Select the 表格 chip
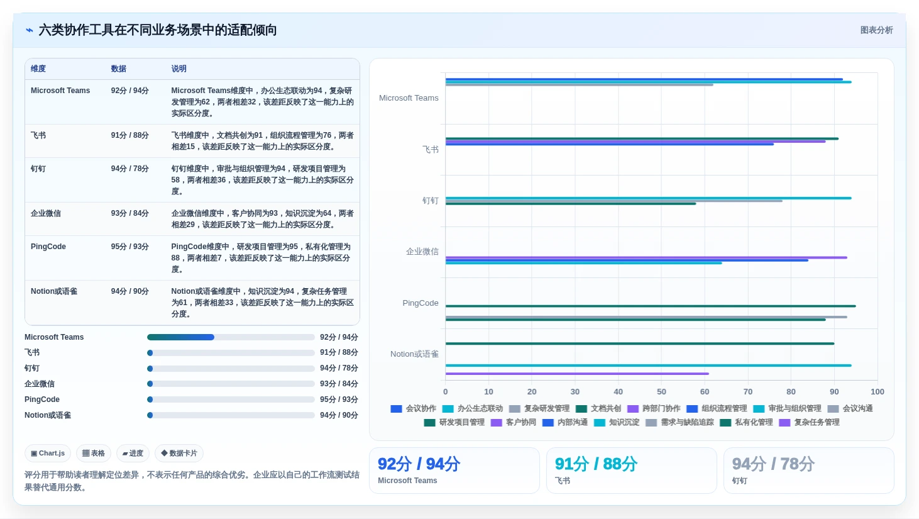919x519 pixels. tap(94, 453)
